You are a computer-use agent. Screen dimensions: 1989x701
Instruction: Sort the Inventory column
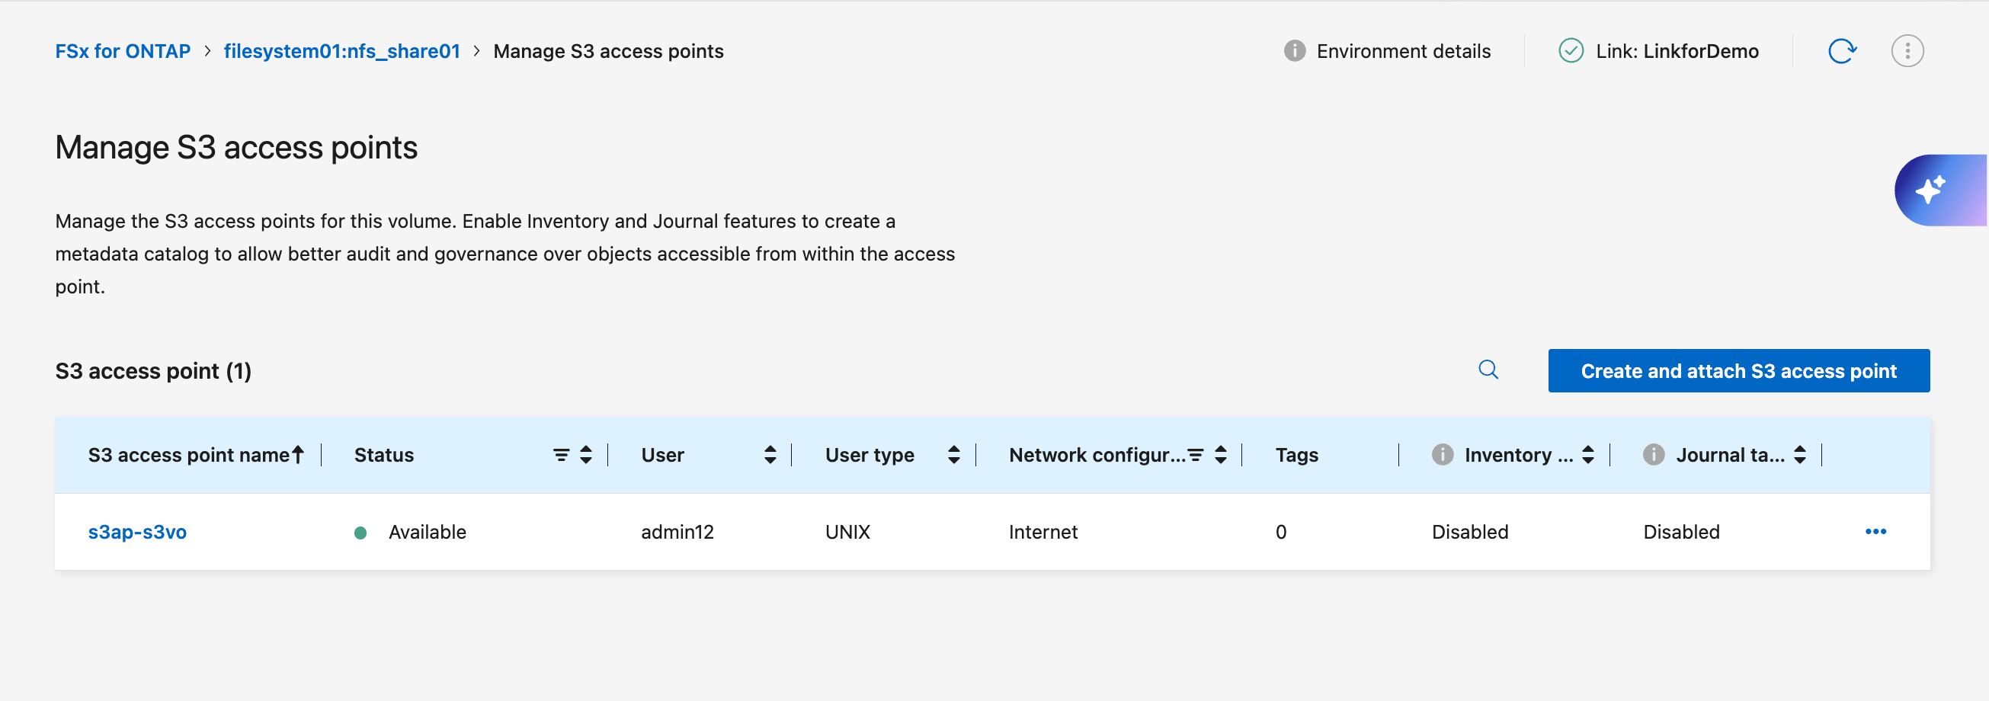tap(1588, 455)
